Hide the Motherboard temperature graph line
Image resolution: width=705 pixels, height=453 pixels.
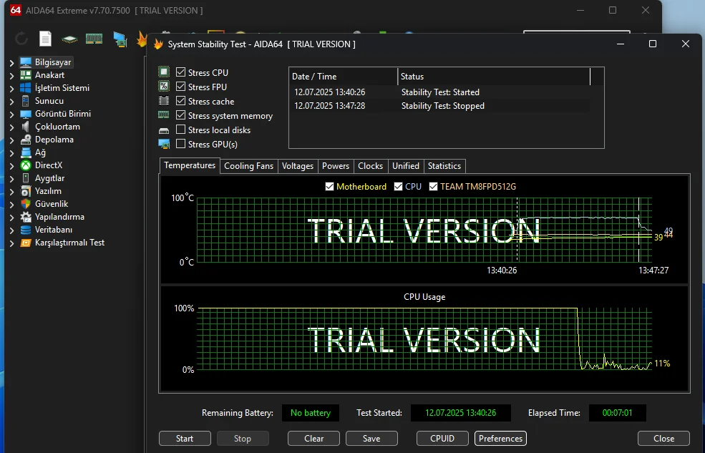(x=330, y=187)
